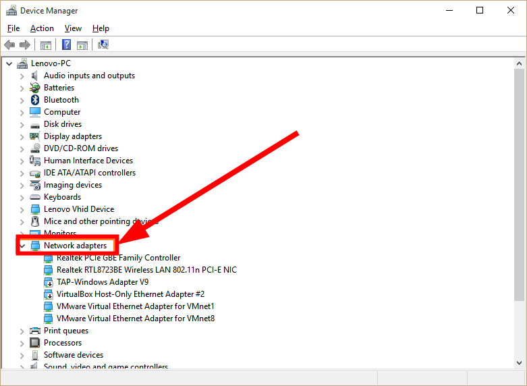Click the scrollbar down arrow
This screenshot has height=386, width=527.
[519, 363]
